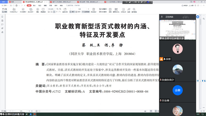Click the print icon in quick toolbar
206x116 pixels.
point(16,5)
